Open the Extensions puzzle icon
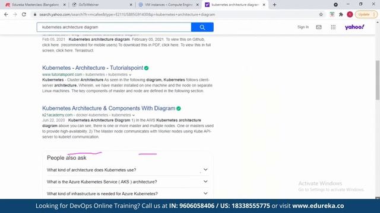This screenshot has width=380, height=213. coord(341,14)
